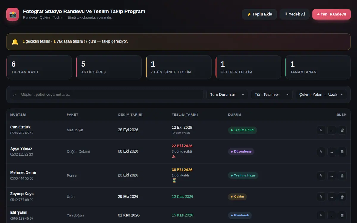Focus the customer, package or note search field
Image resolution: width=357 pixels, height=223 pixels.
pyautogui.click(x=107, y=95)
